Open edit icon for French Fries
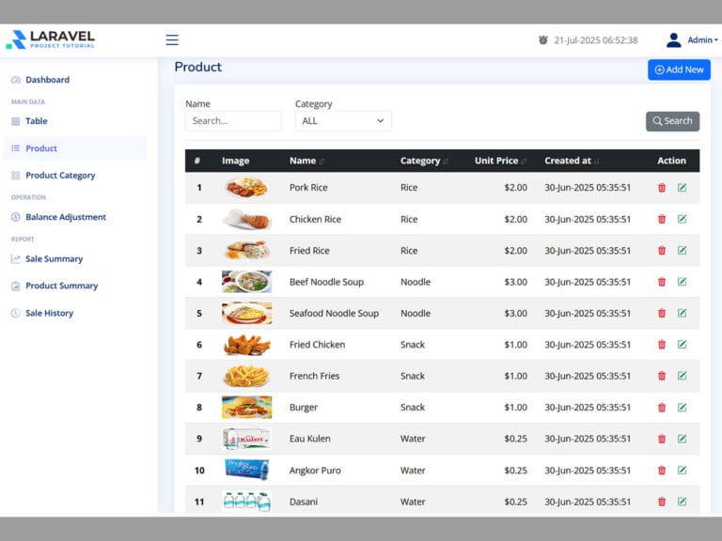 click(682, 376)
